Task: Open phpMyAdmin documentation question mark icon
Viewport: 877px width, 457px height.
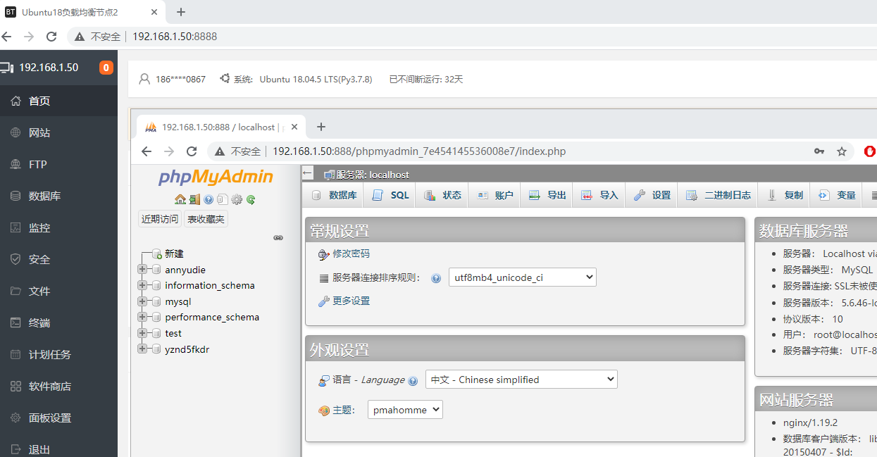Action: (209, 200)
